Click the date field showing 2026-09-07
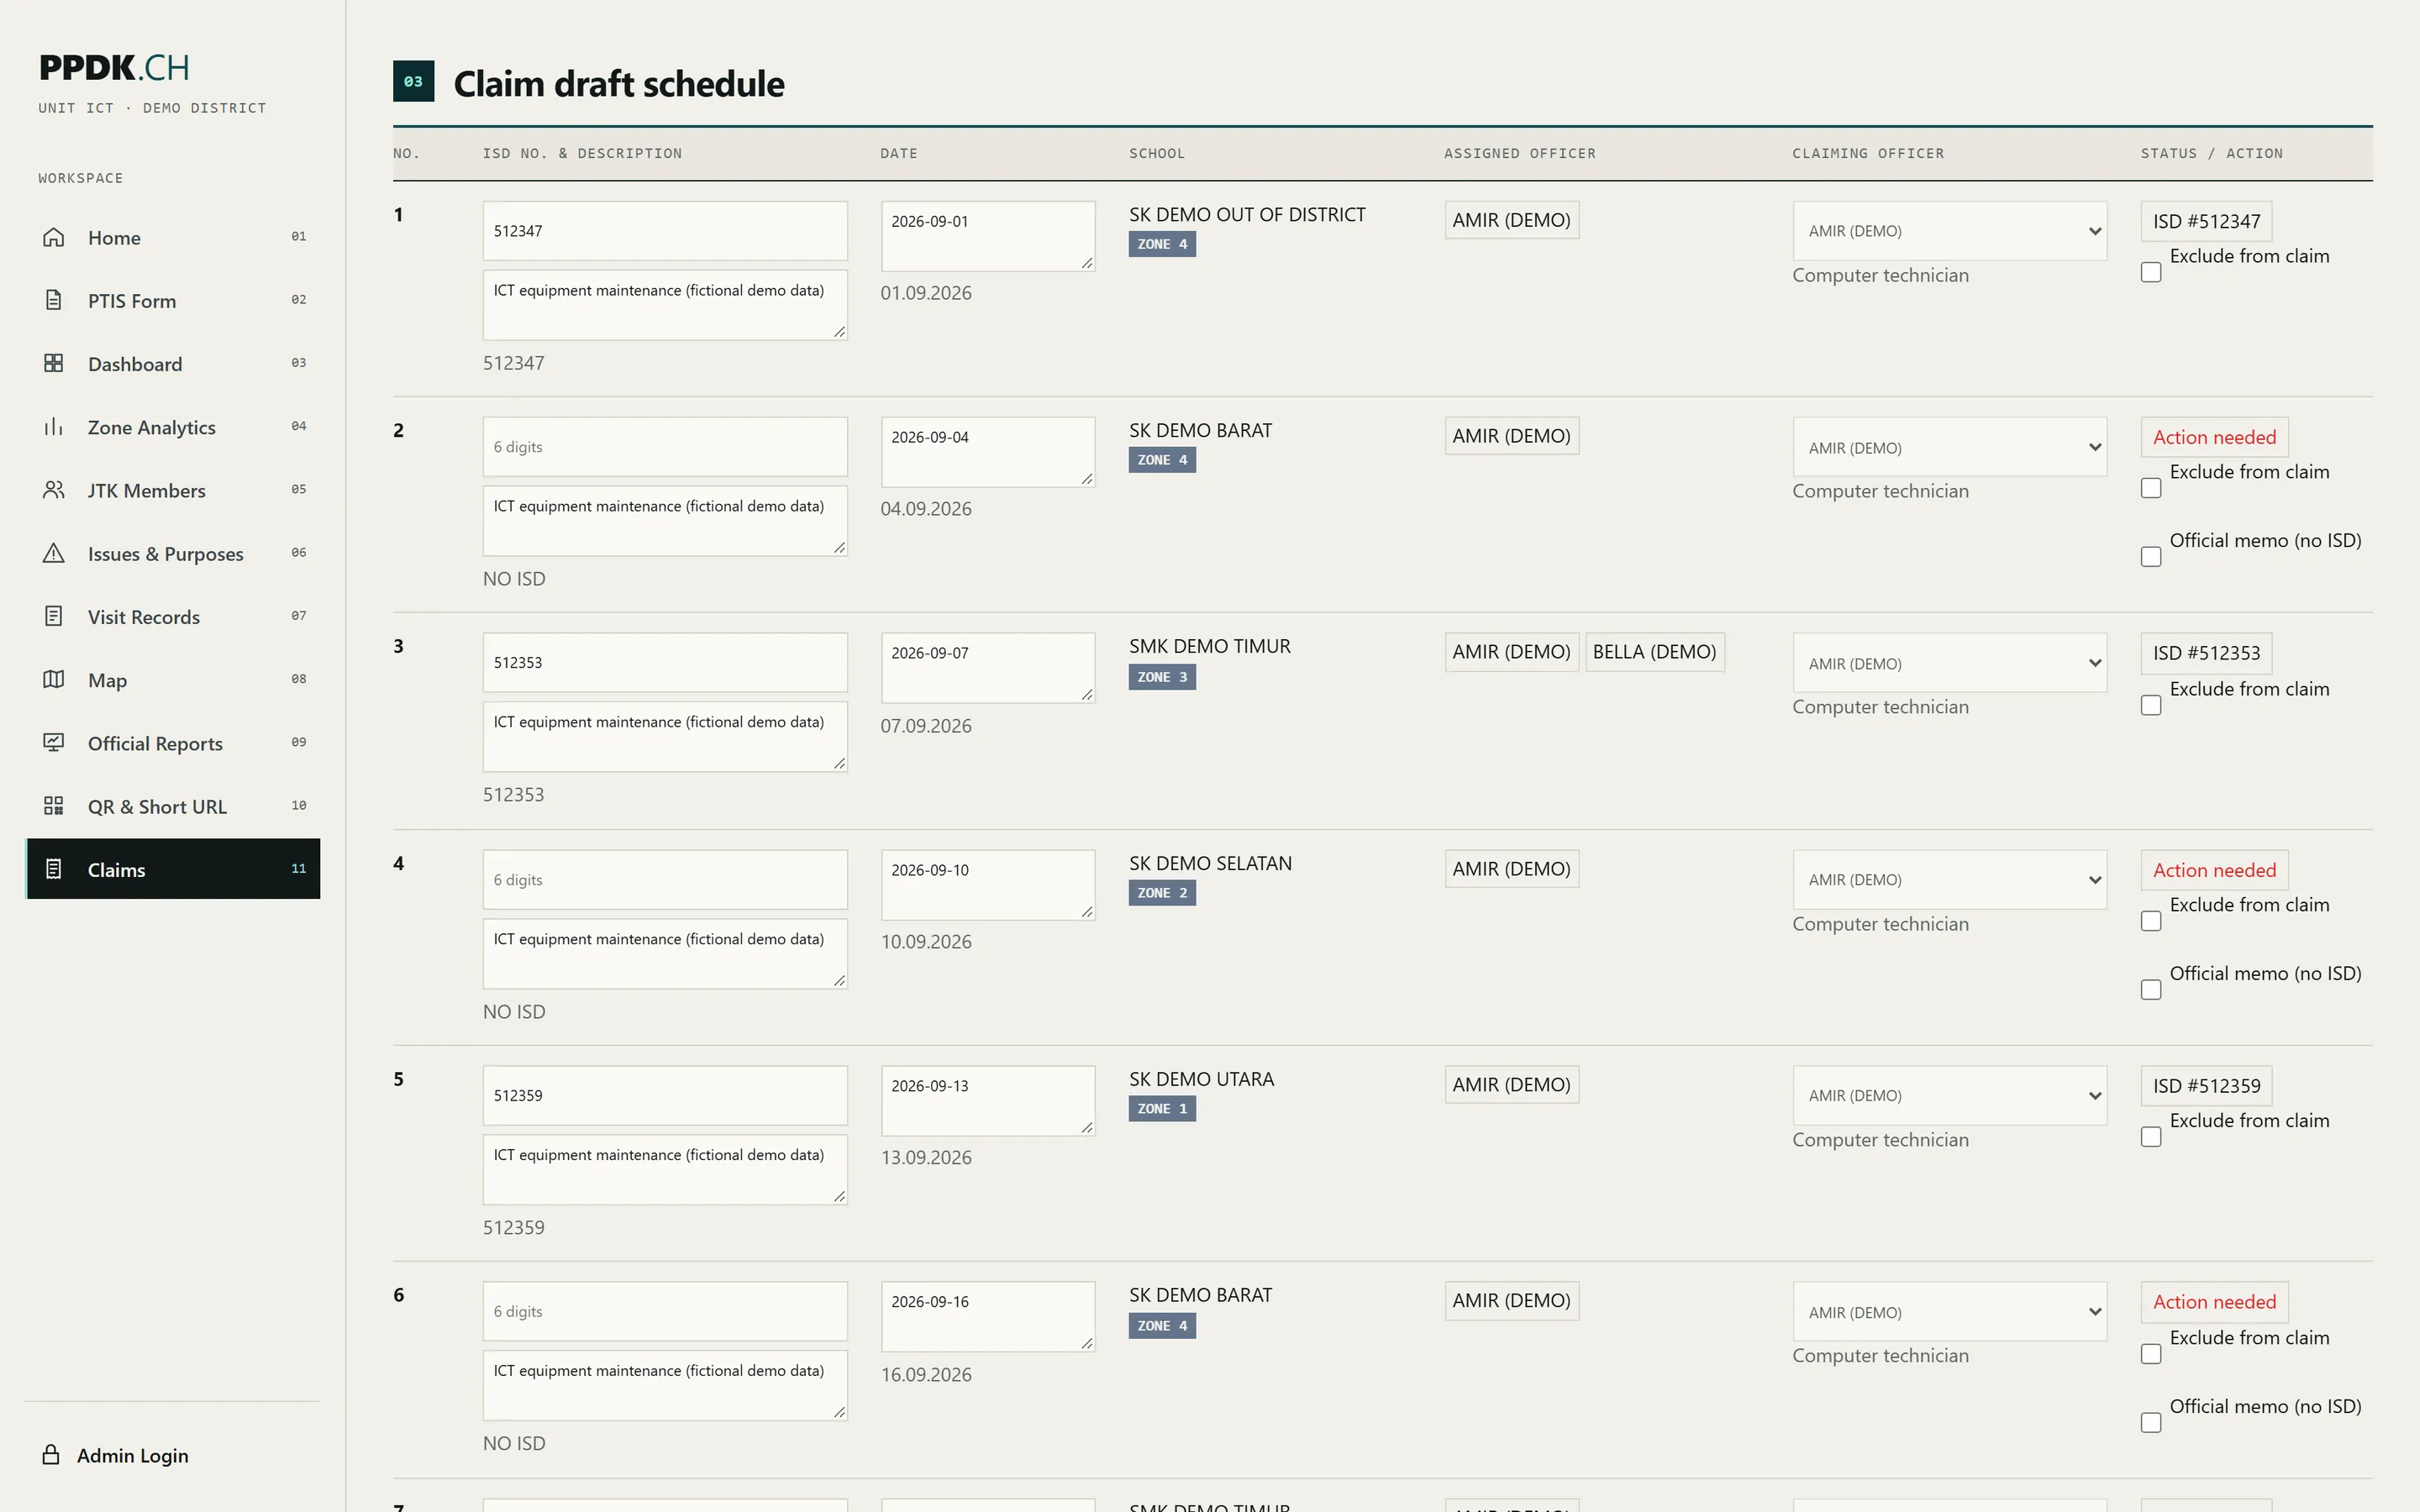 click(988, 668)
